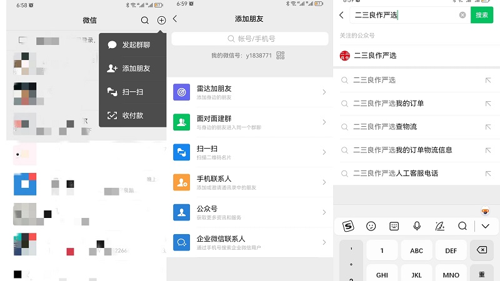
Task: Go back from the 添加朋友 screen
Action: pos(175,19)
